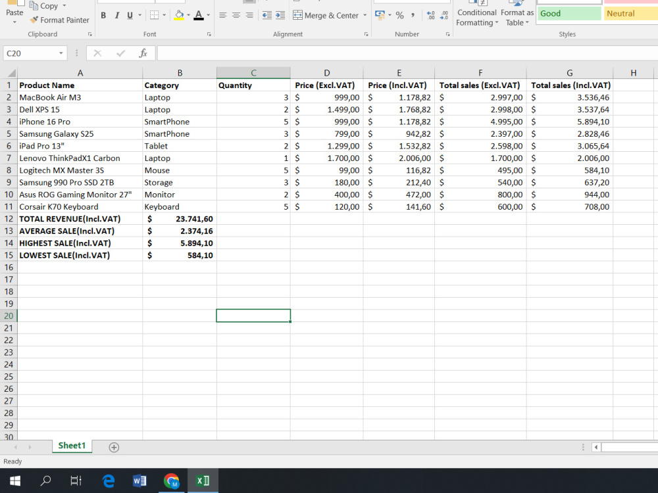Select the 'Total sales (Incl.VAT)' header cell
The width and height of the screenshot is (658, 493).
coord(569,85)
